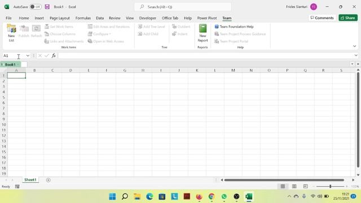Switch to Page Layout view
The height and width of the screenshot is (203, 361).
pos(294,187)
